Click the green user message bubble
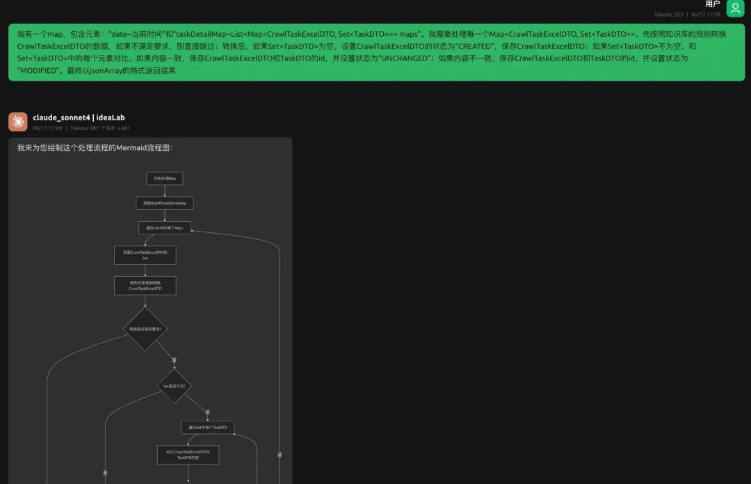This screenshot has width=751, height=484. tap(376, 52)
